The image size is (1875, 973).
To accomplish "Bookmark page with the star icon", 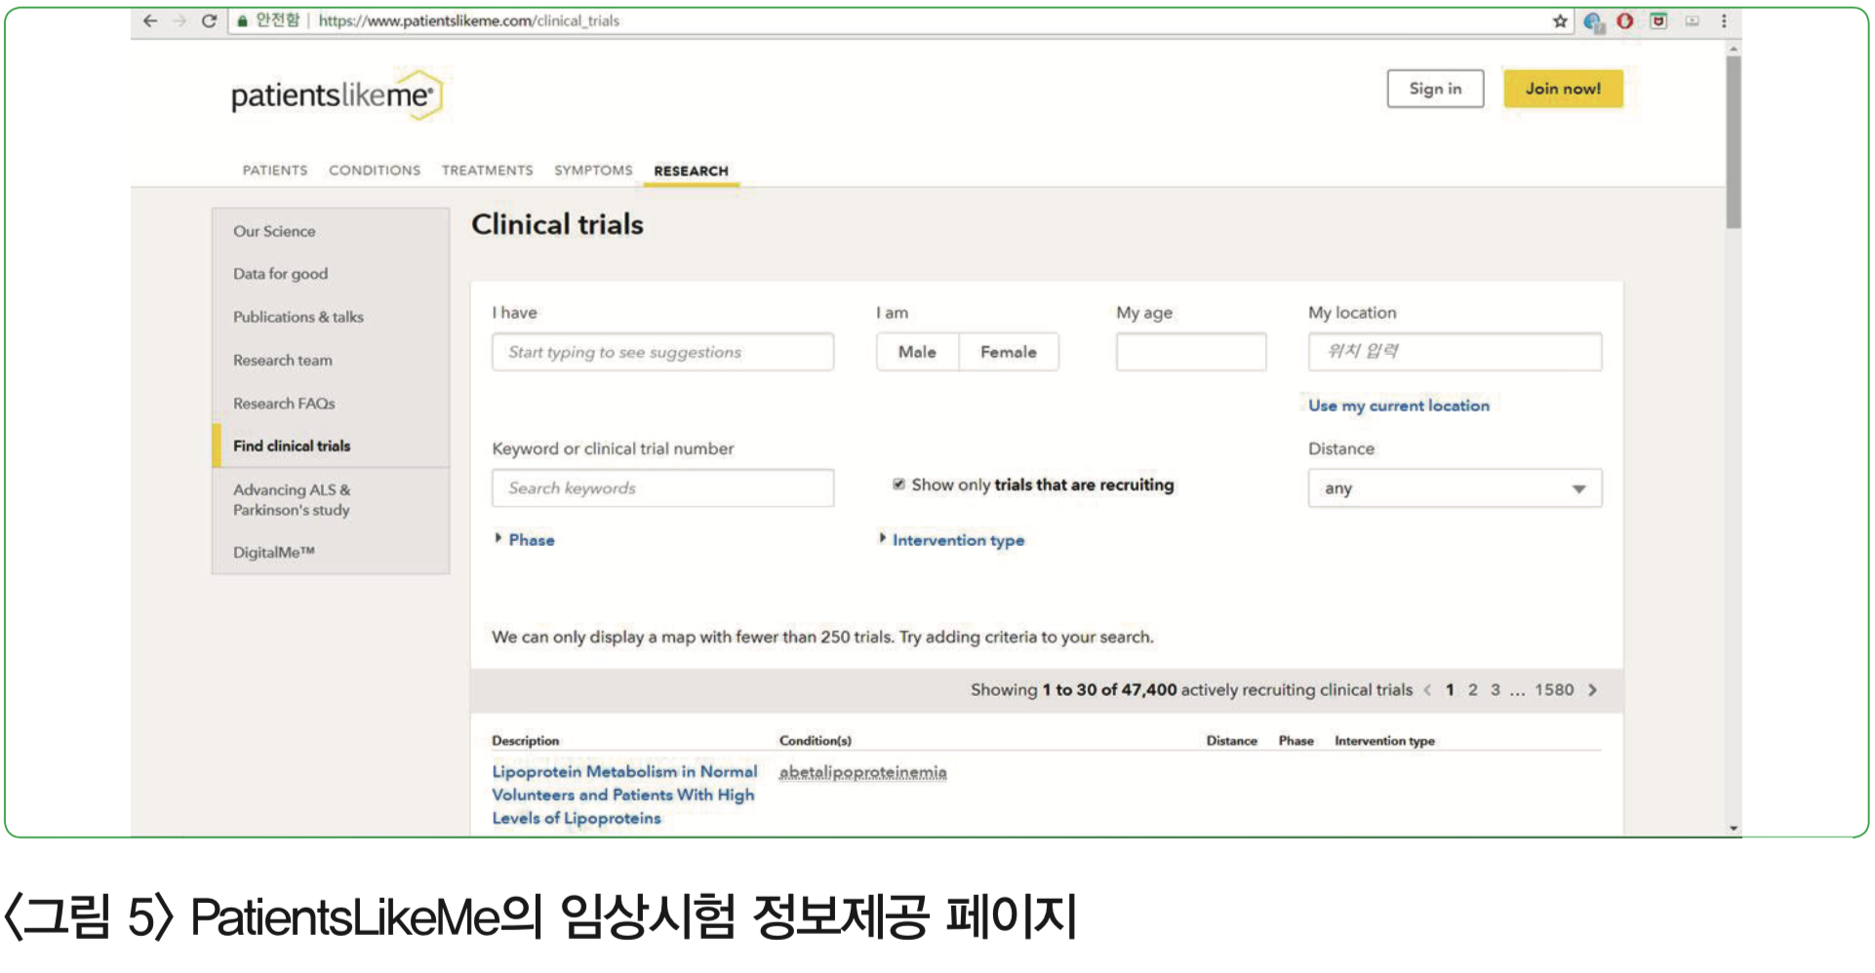I will (x=1560, y=21).
